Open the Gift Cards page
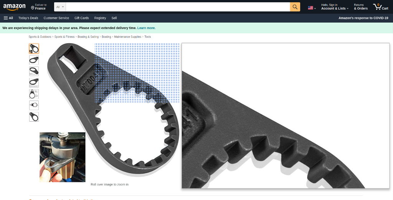This screenshot has height=200, width=393. pyautogui.click(x=81, y=18)
